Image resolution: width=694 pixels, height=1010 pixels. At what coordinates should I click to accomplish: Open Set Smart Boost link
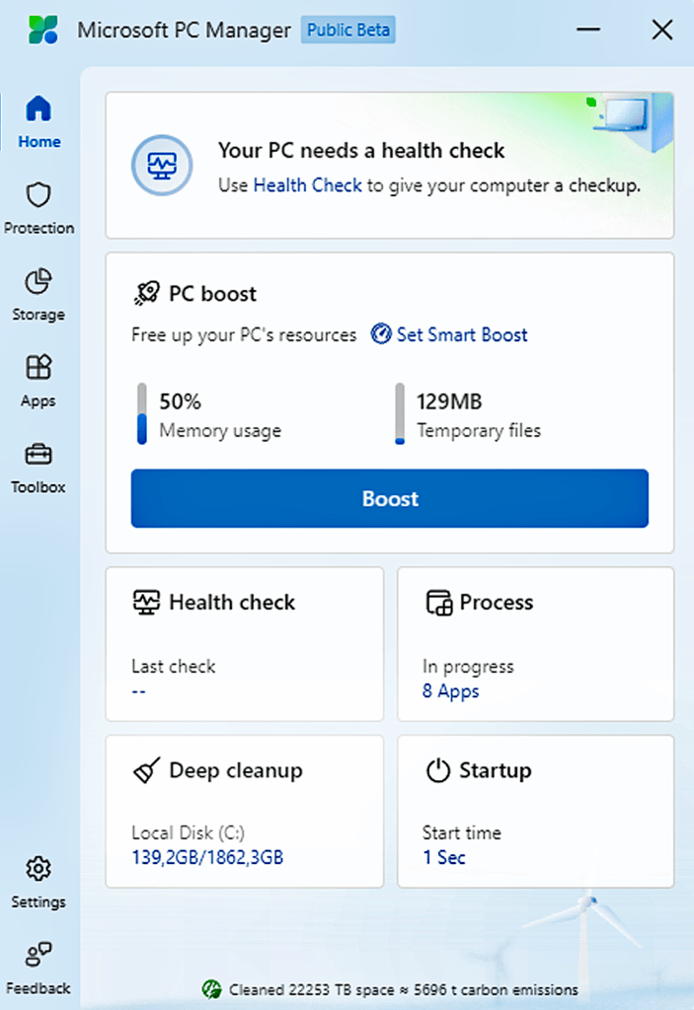pos(462,335)
